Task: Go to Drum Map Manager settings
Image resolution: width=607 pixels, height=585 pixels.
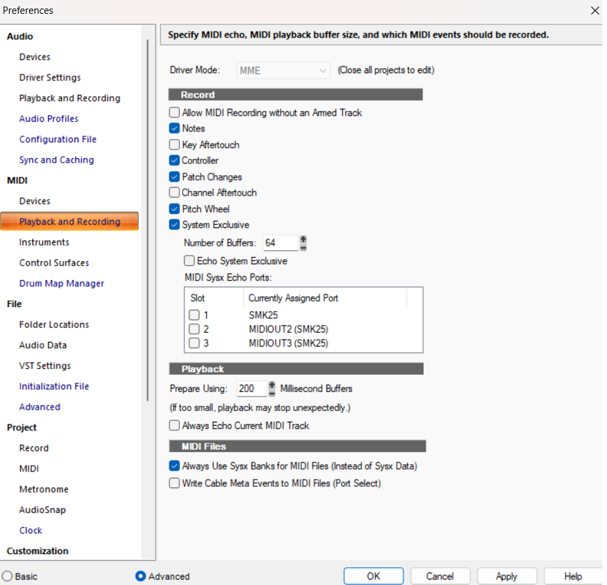Action: pos(61,283)
